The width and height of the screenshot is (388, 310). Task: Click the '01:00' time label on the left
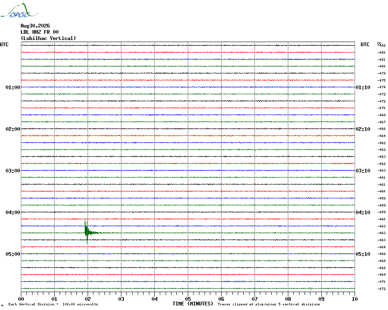pyautogui.click(x=13, y=87)
